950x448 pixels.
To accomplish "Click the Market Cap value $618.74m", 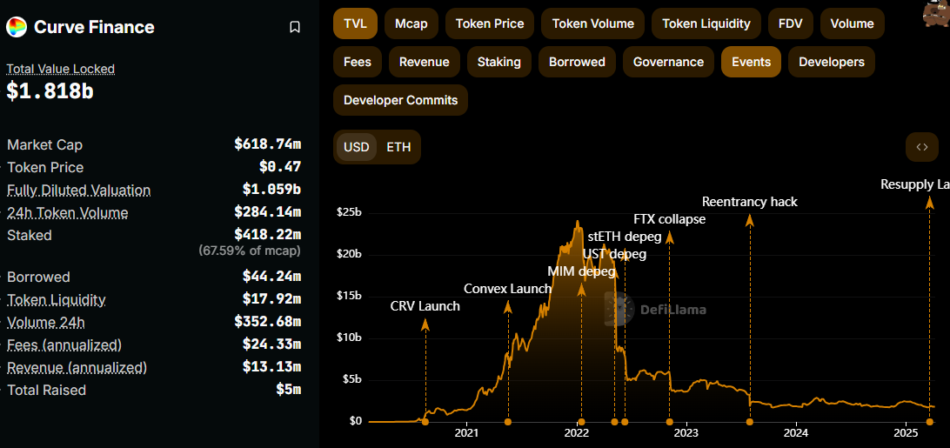I will 268,144.
